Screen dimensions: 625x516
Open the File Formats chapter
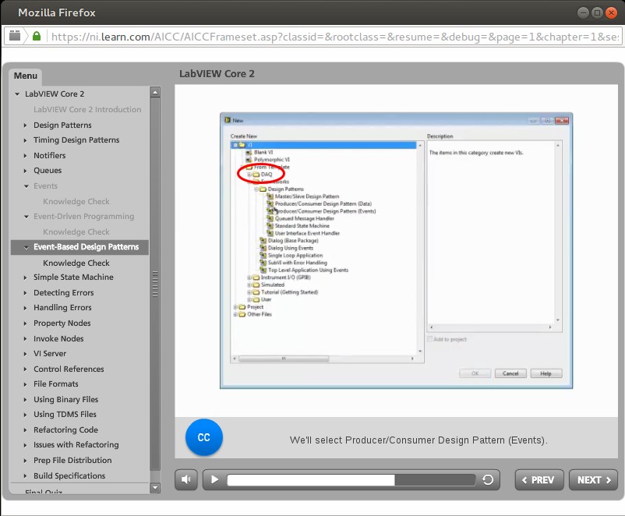tap(56, 383)
